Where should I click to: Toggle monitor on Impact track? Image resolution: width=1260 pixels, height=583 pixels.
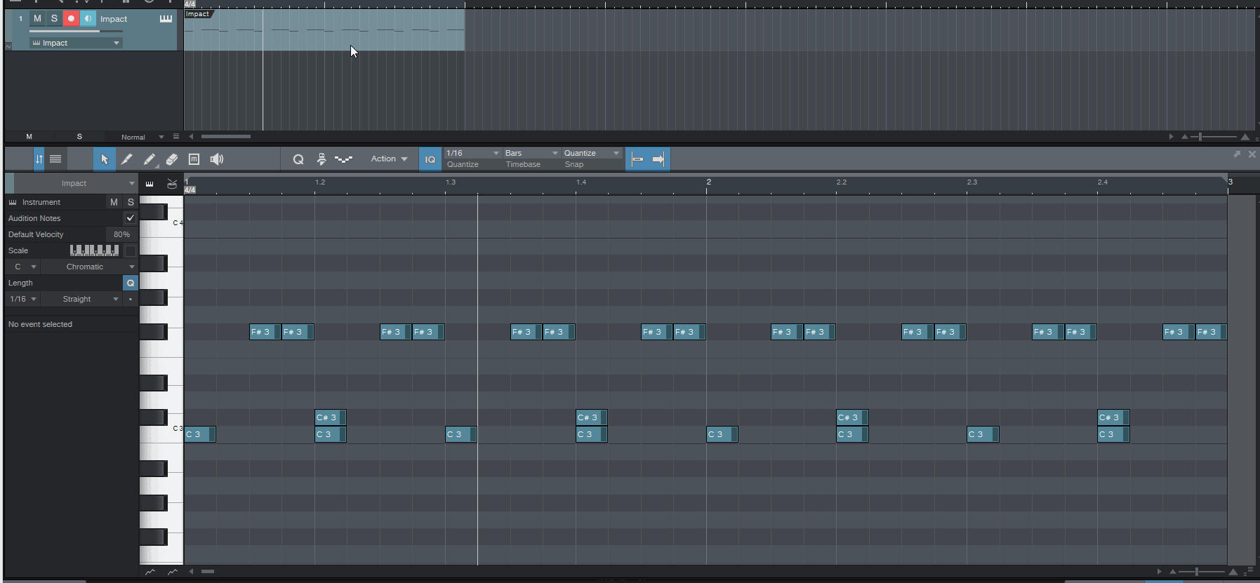click(88, 19)
